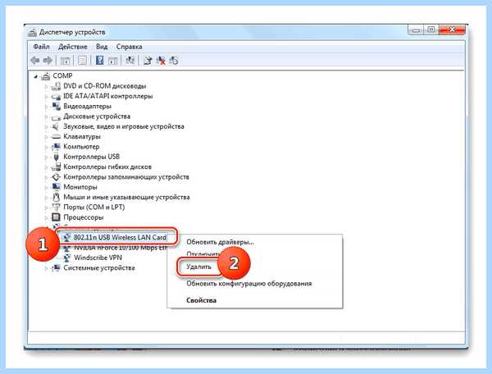Open the Справка menu
This screenshot has width=492, height=374.
tap(129, 47)
